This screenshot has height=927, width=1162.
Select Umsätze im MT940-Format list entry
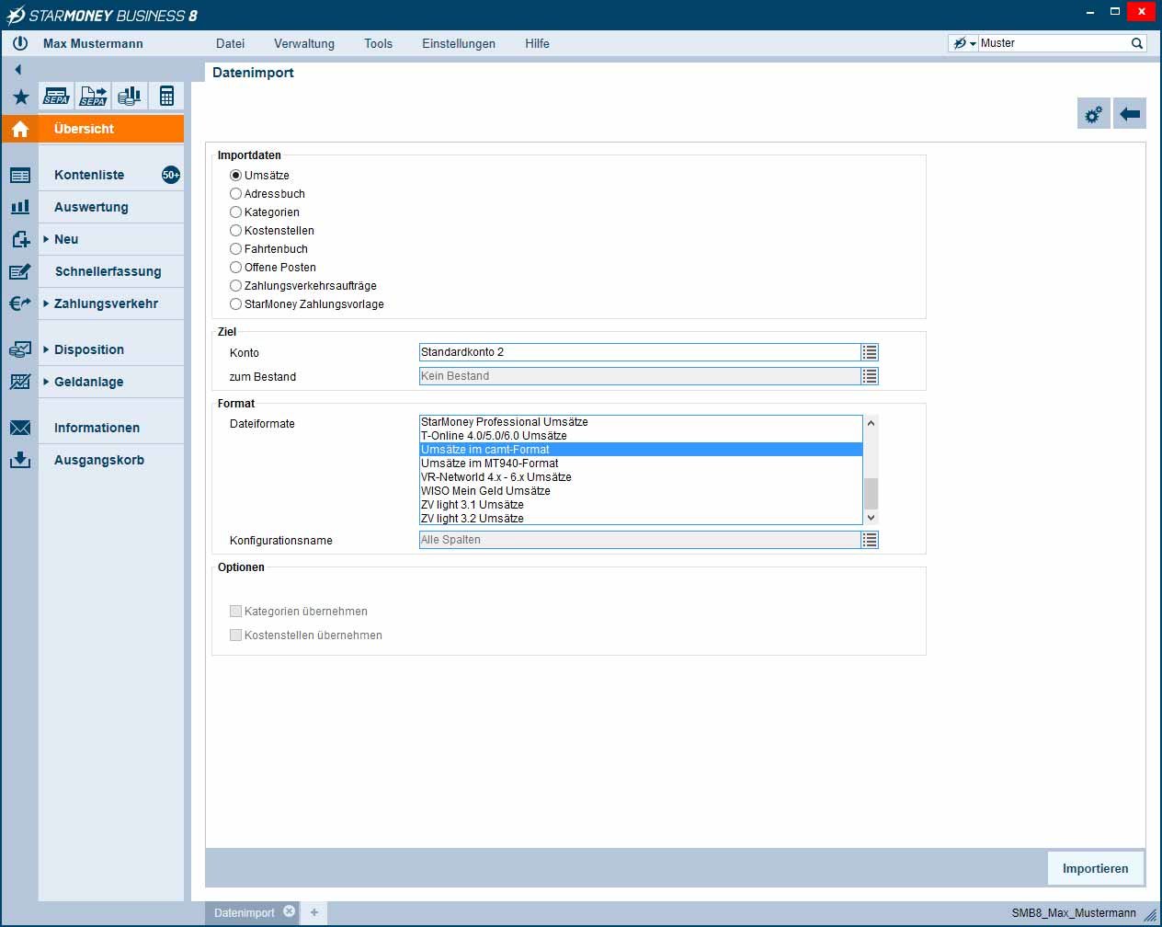pos(489,463)
